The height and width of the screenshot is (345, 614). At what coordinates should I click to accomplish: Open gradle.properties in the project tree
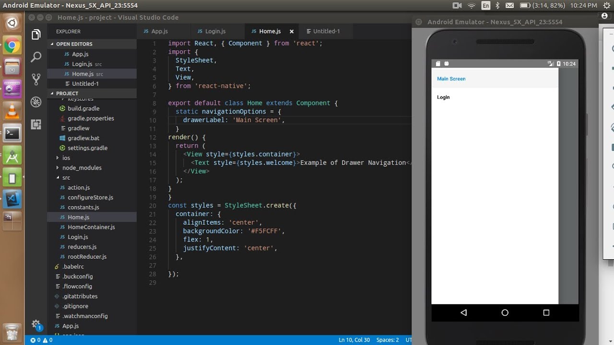(92, 118)
